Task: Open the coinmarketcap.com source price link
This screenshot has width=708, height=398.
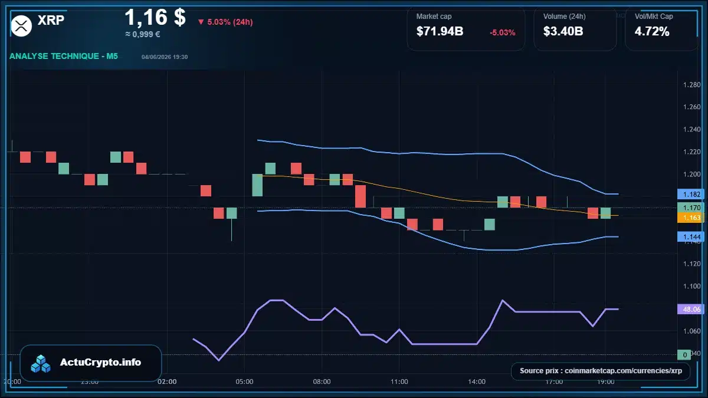Action: 601,371
